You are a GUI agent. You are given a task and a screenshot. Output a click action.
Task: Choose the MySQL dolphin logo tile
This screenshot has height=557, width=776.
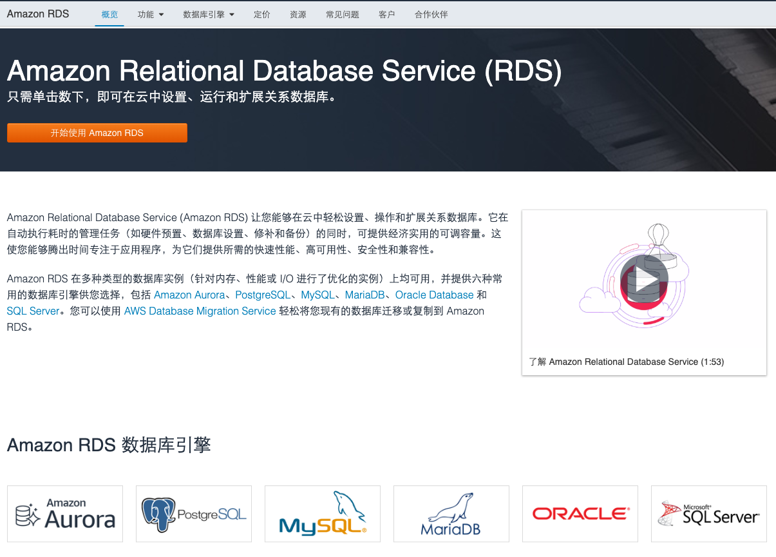coord(323,514)
